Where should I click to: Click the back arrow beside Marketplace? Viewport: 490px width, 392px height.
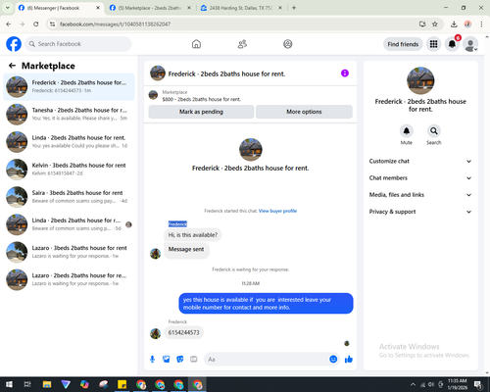tap(12, 66)
